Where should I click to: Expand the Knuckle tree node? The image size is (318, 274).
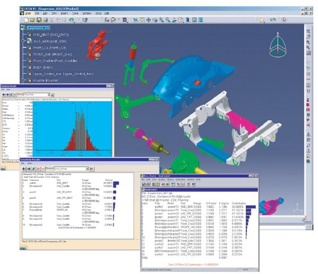pos(23,80)
